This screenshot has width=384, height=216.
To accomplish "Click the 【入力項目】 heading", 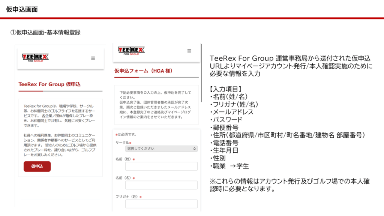I will pos(225,89).
